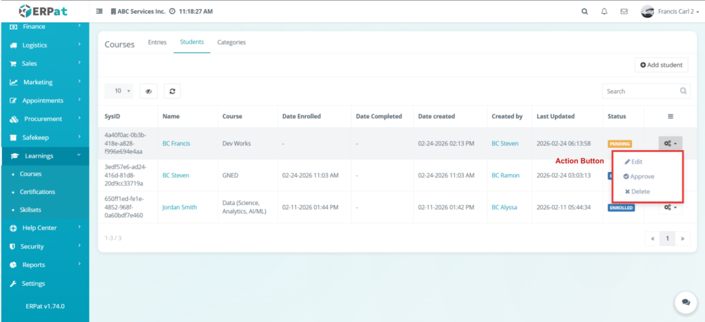Viewport: 705px width, 322px height.
Task: Choose Delete in the action dropdown
Action: pos(640,192)
